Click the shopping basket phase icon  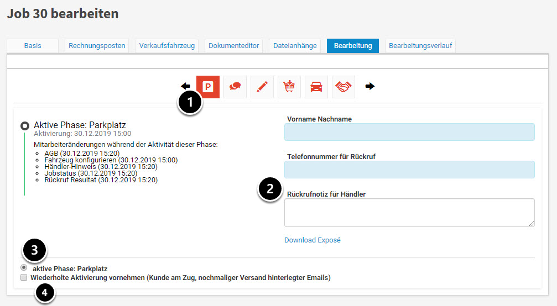click(289, 87)
